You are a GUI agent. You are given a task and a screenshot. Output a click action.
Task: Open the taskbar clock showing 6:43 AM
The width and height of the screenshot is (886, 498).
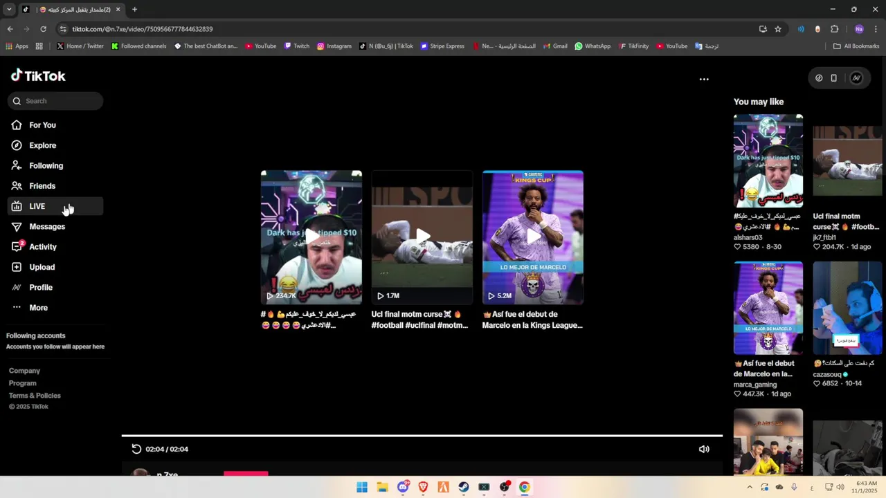pos(866,487)
